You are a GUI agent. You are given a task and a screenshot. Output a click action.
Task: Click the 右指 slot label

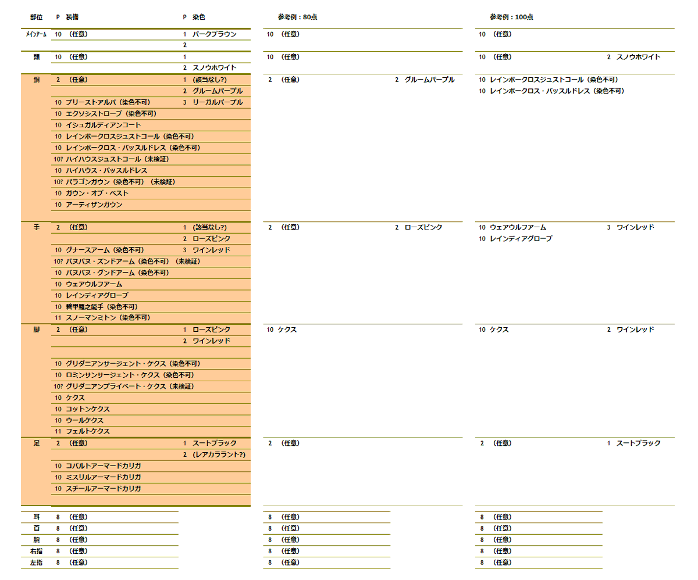(36, 551)
